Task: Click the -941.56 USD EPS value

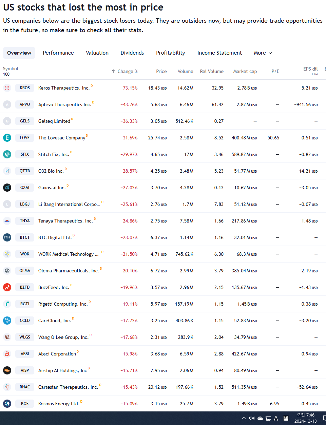Action: 306,104
